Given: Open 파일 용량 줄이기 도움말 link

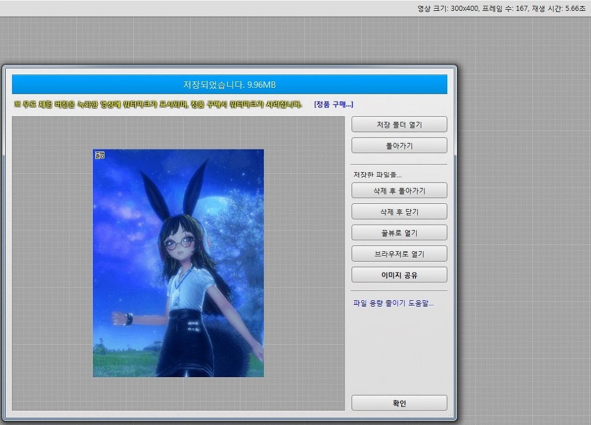Looking at the screenshot, I should (x=394, y=303).
